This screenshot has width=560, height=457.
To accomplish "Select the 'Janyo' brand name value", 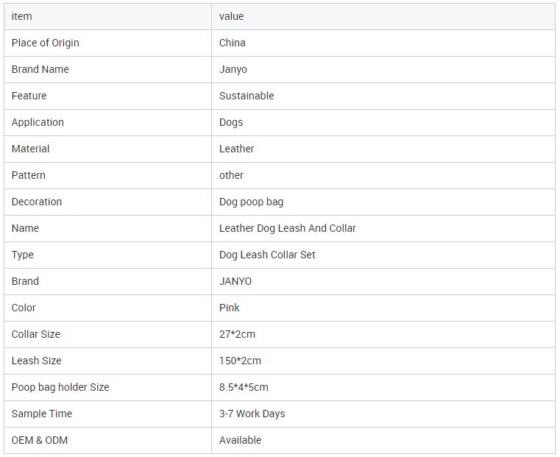I will (x=233, y=69).
